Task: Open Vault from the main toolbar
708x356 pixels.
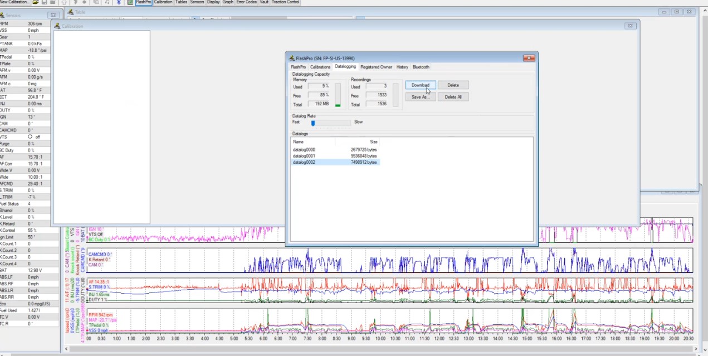Action: click(264, 2)
